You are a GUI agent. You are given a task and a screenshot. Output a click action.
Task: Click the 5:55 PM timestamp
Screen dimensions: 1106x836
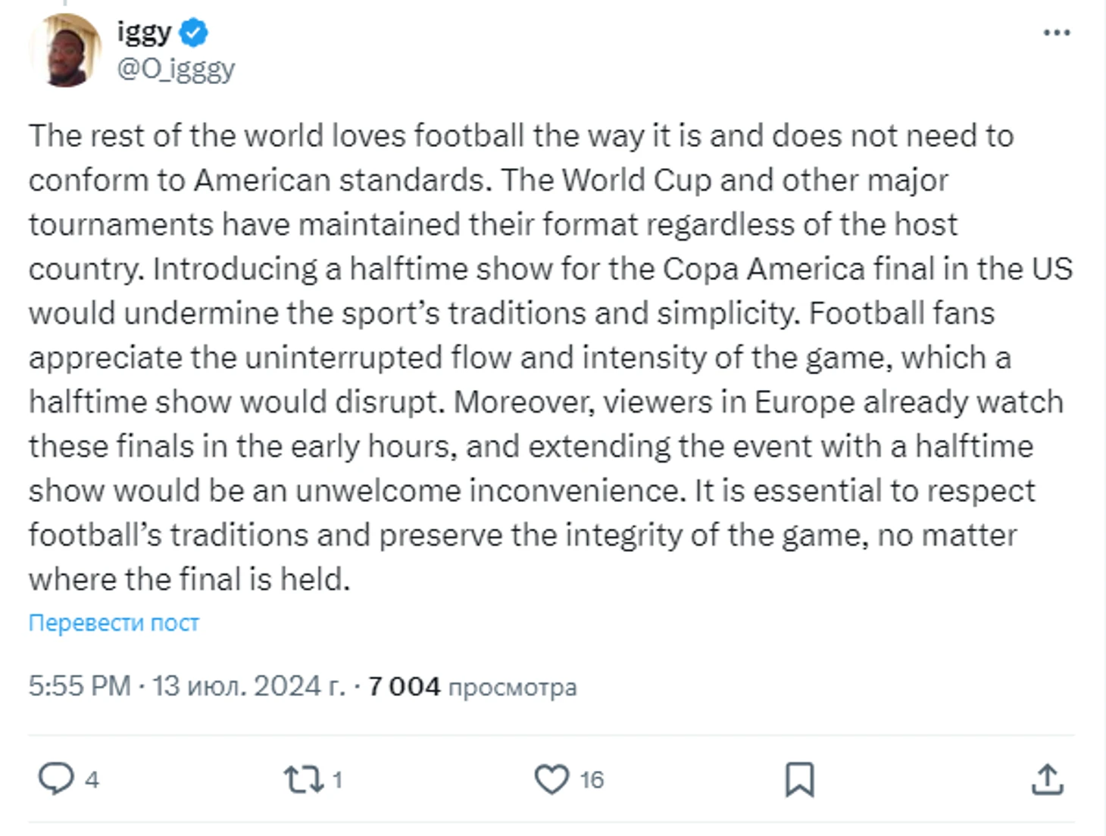click(79, 686)
